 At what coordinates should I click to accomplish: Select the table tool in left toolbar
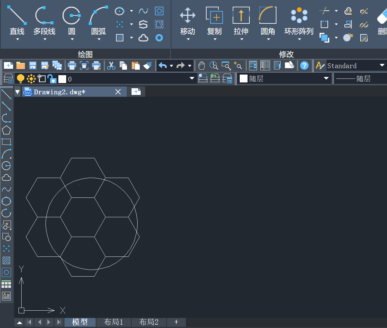coord(6,284)
